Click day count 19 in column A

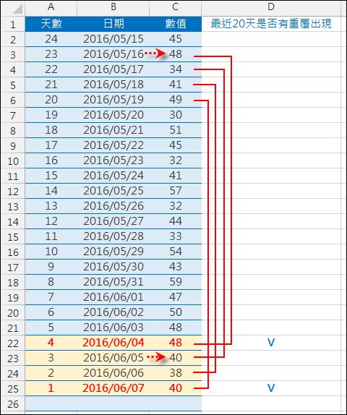51,115
